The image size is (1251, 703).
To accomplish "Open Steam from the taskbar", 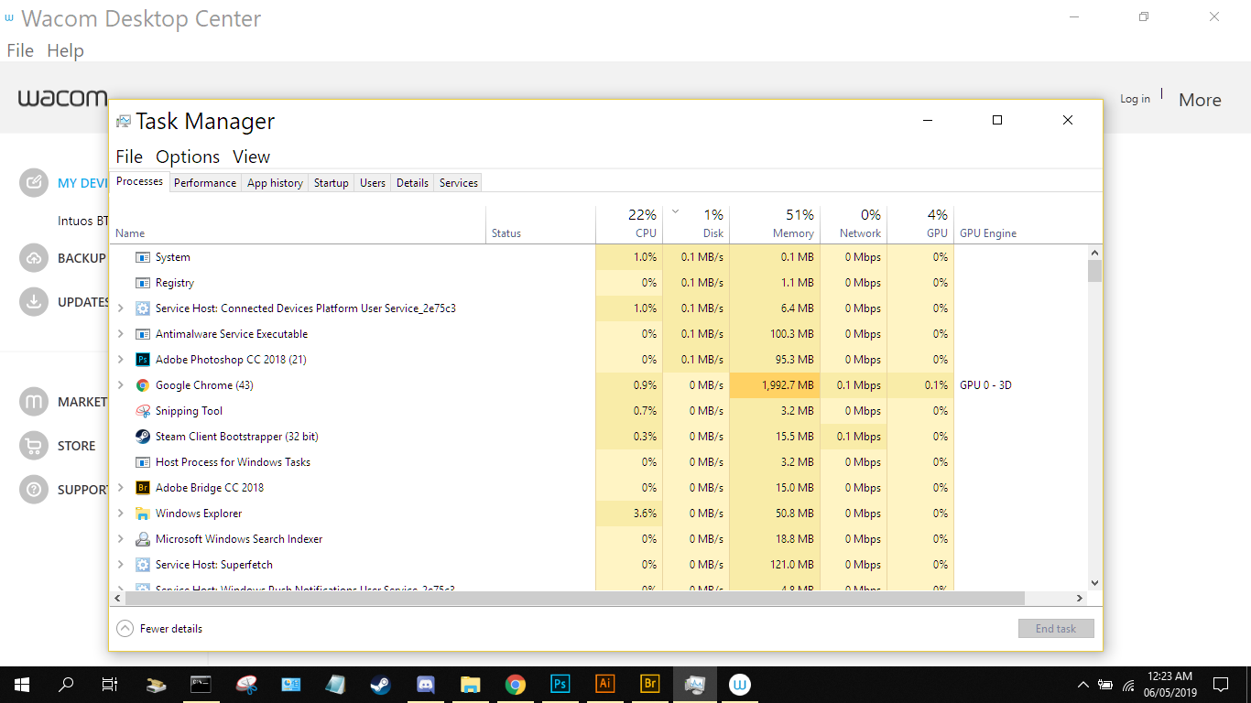I will (381, 684).
